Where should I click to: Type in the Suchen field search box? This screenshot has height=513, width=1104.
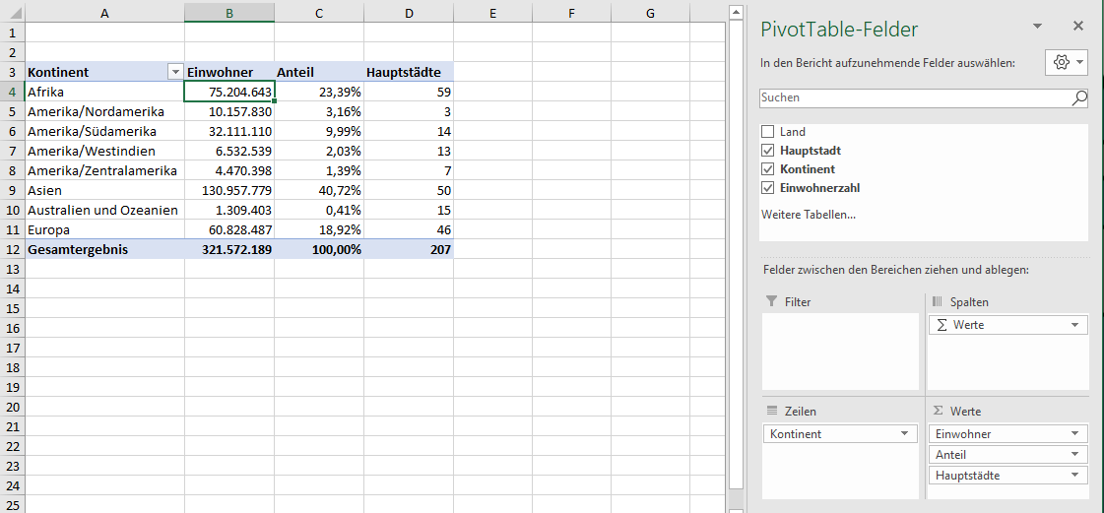(914, 97)
